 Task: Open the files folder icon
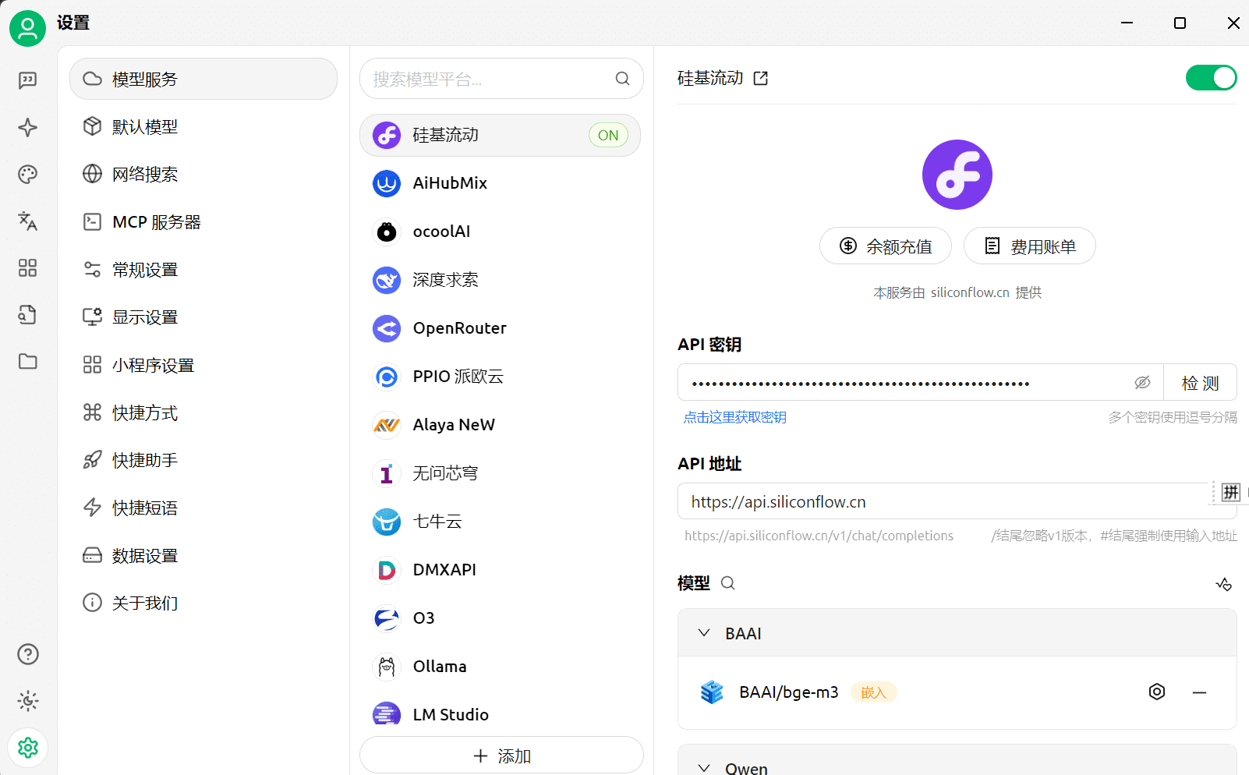(x=27, y=361)
